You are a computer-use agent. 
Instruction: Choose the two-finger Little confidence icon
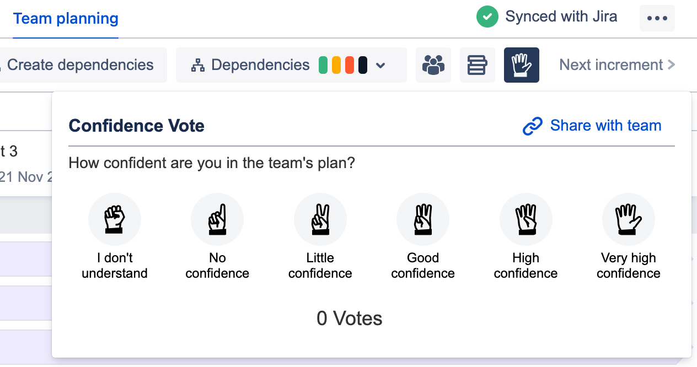(x=320, y=219)
